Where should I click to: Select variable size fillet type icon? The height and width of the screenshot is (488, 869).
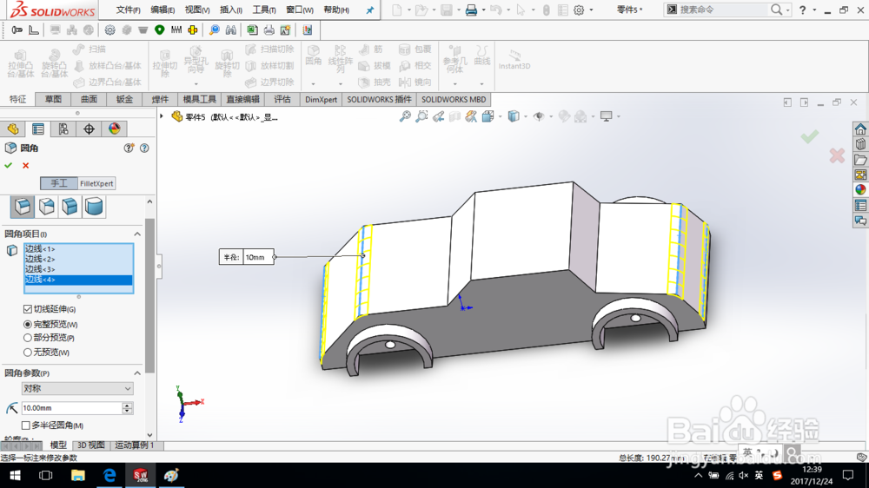(47, 207)
